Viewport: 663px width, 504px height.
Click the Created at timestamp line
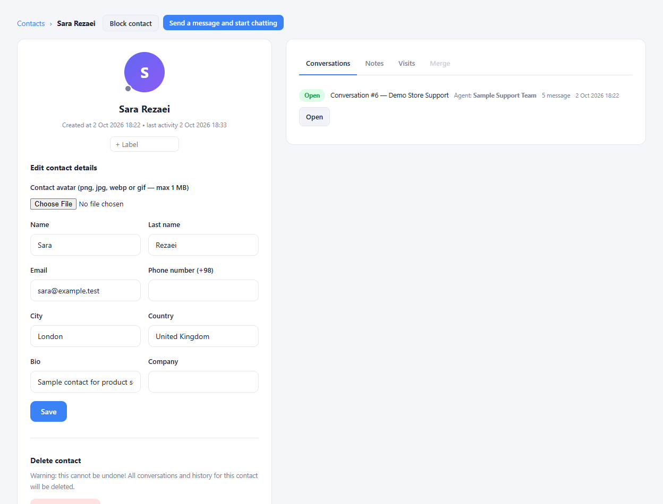point(144,125)
